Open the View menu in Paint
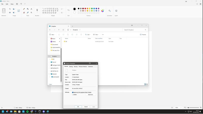Image resolution: width=203 pixels, height=114 pixels. (12, 4)
